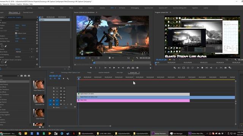The width and height of the screenshot is (243, 136).
Task: Step back one frame in Source monitor
Action: point(110,68)
